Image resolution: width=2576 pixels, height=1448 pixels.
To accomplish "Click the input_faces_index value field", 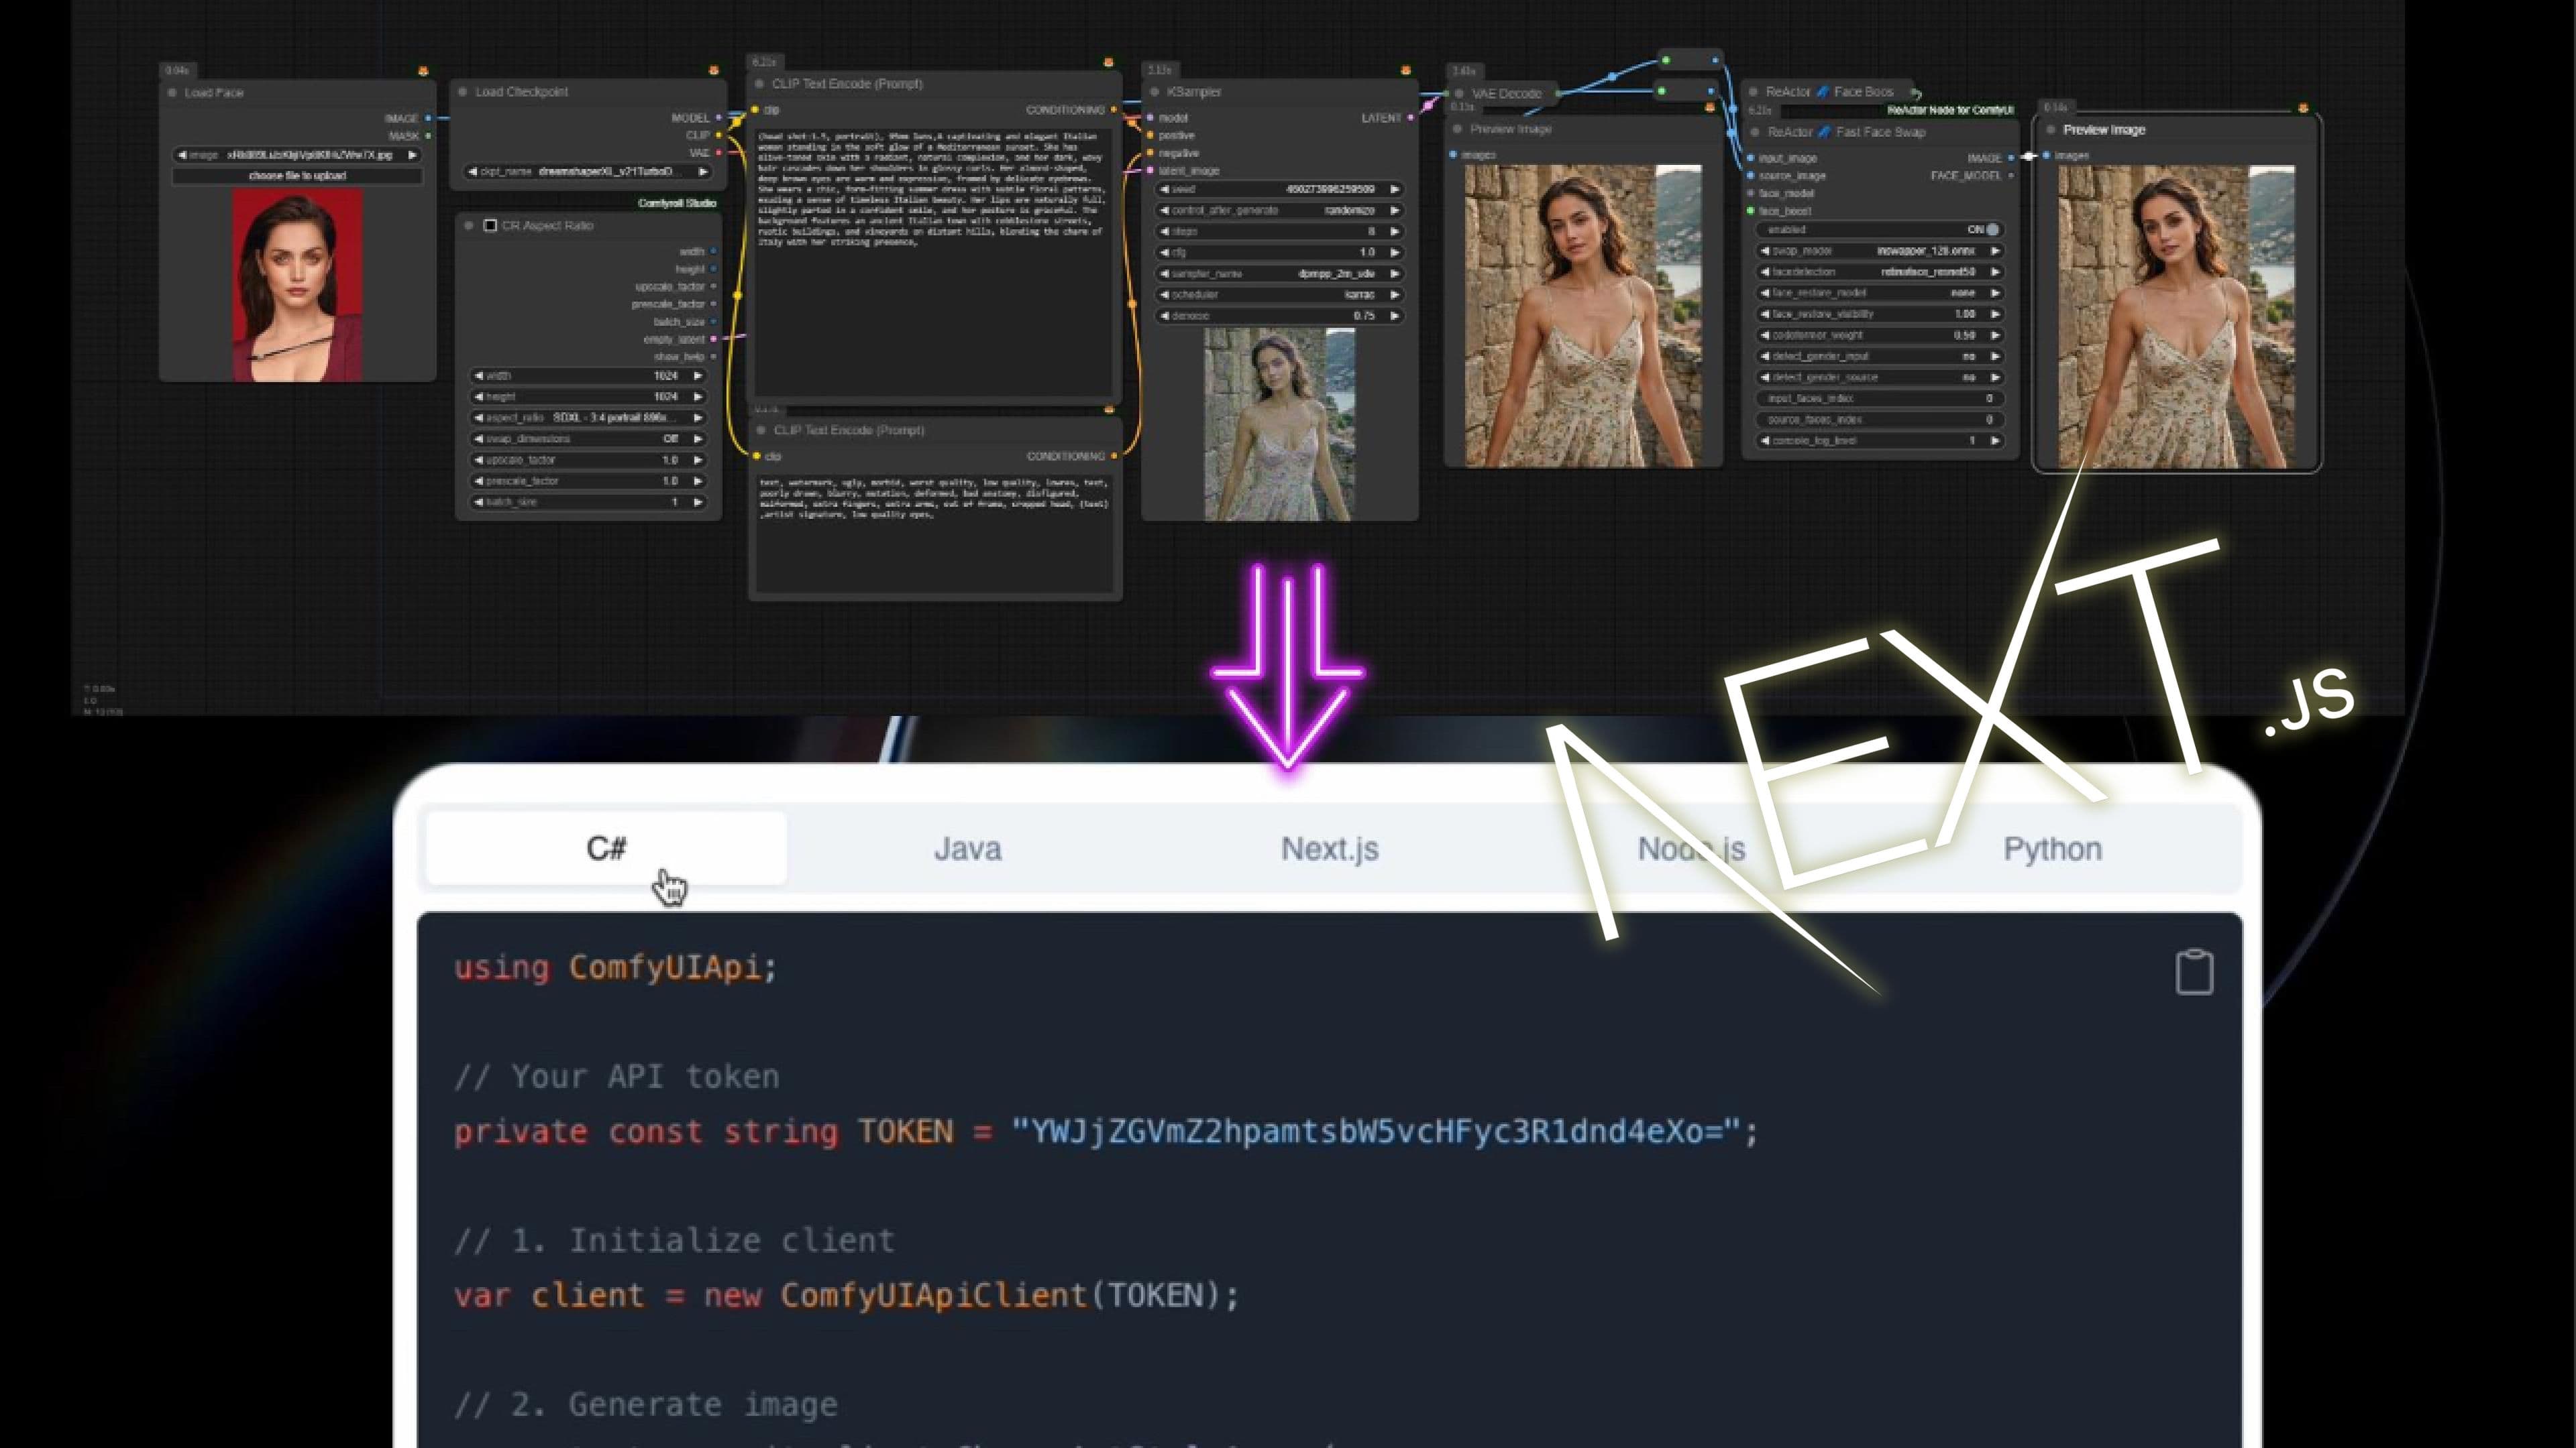I will pyautogui.click(x=1879, y=398).
